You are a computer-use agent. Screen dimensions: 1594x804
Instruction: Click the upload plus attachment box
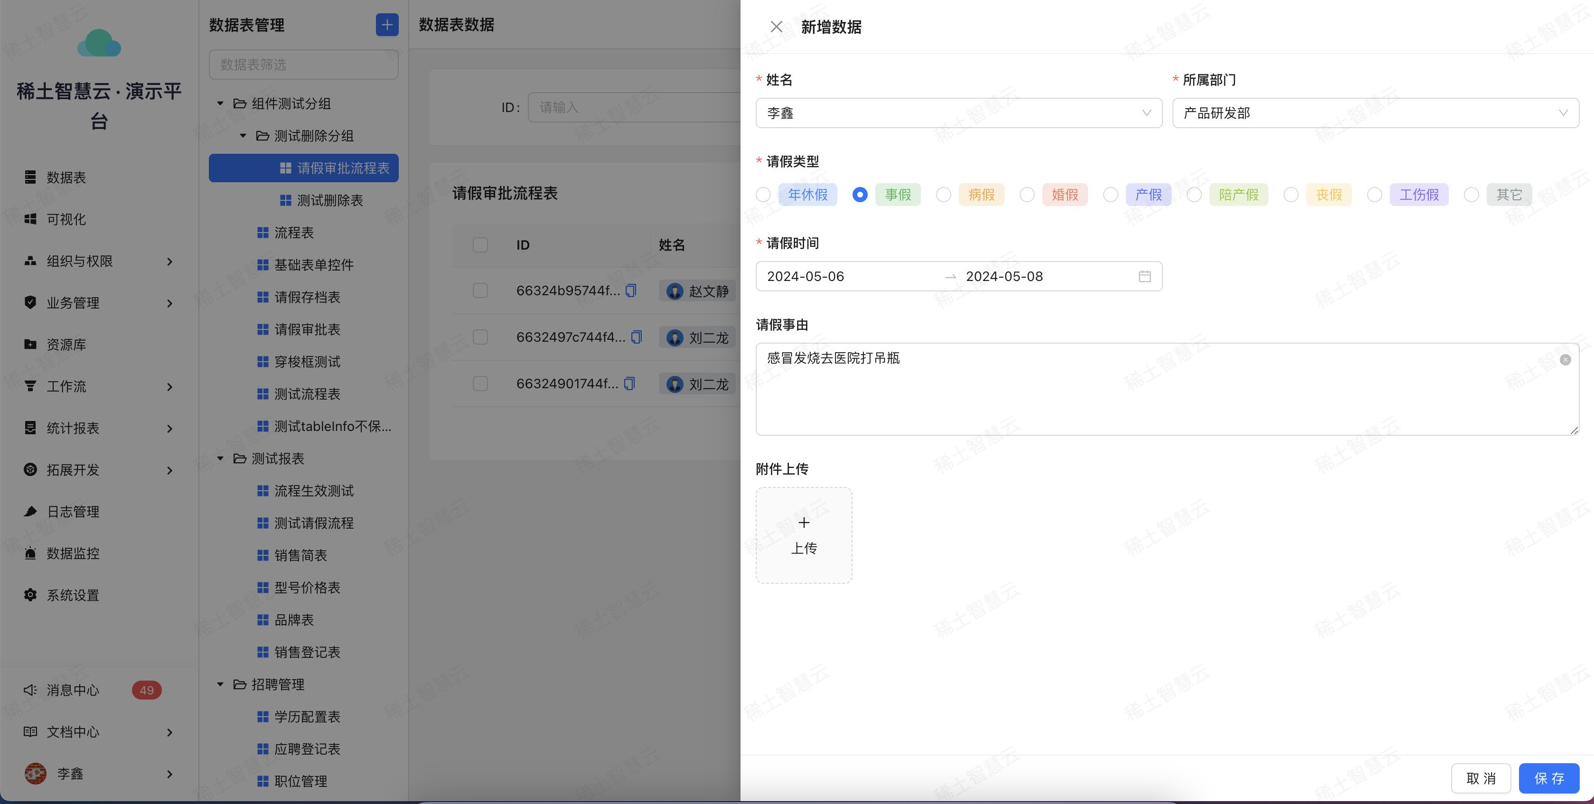point(803,535)
